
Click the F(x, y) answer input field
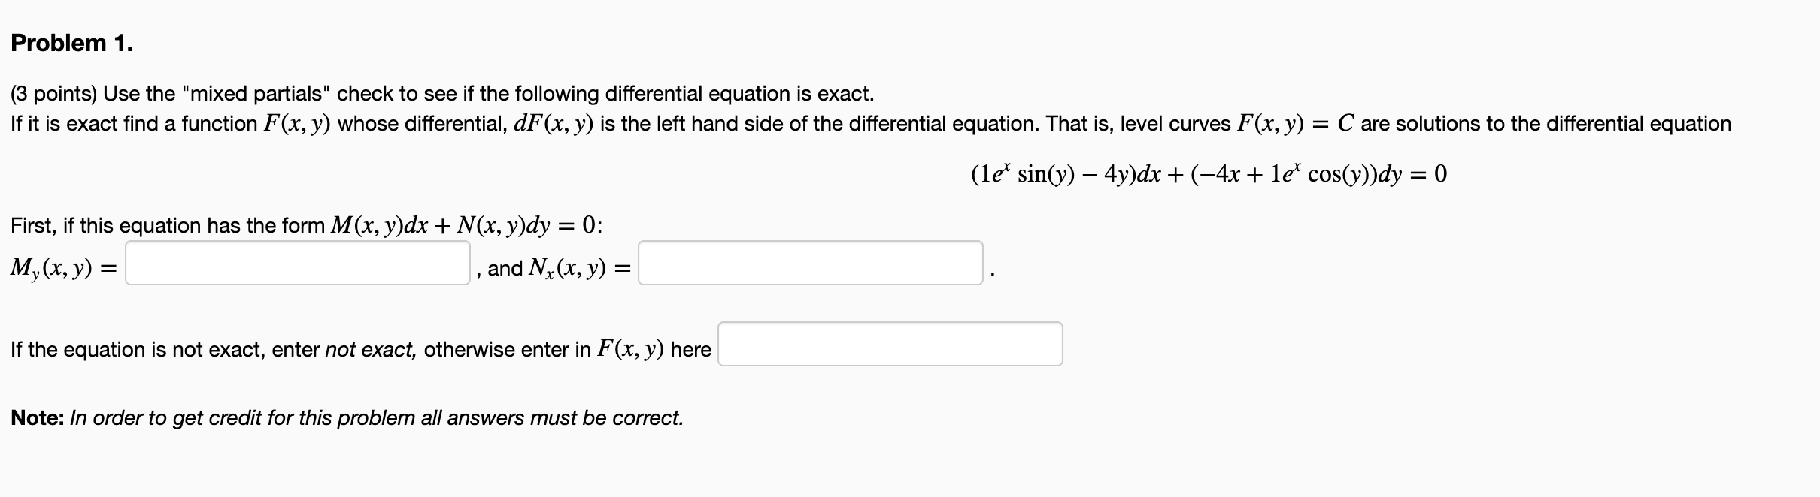(x=890, y=344)
